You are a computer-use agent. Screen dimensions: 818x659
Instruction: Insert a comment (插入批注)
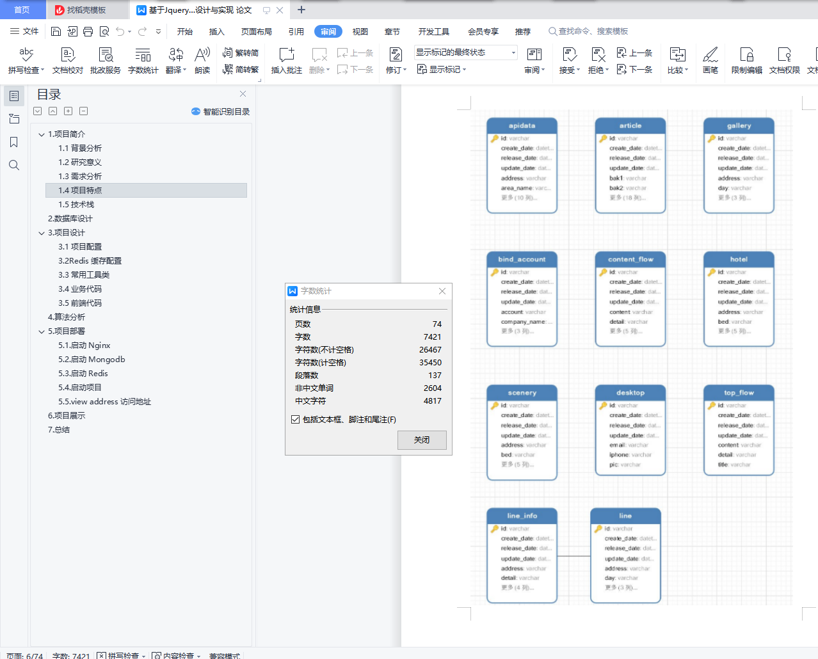click(287, 61)
